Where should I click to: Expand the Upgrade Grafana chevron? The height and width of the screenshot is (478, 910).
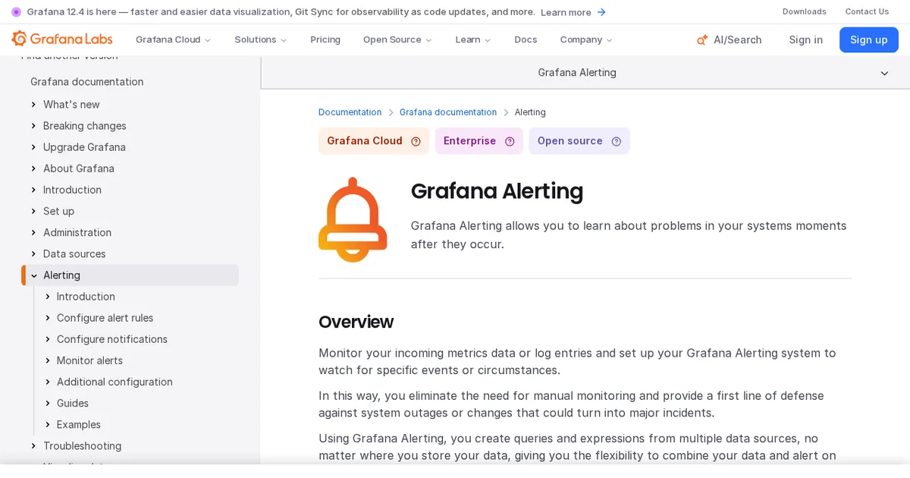coord(33,147)
